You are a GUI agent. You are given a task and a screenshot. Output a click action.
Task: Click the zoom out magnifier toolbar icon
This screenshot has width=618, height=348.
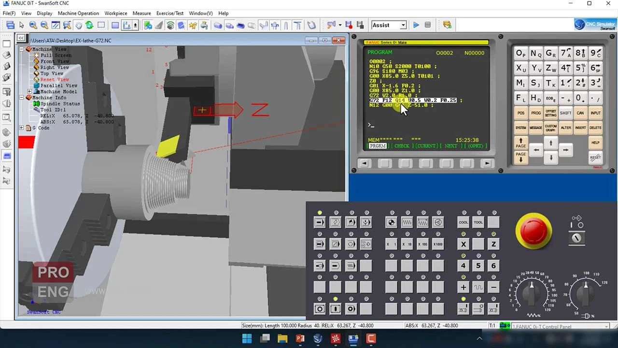coord(44,25)
